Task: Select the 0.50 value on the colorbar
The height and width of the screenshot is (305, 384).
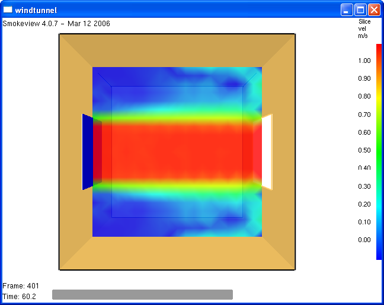Action: 364,150
